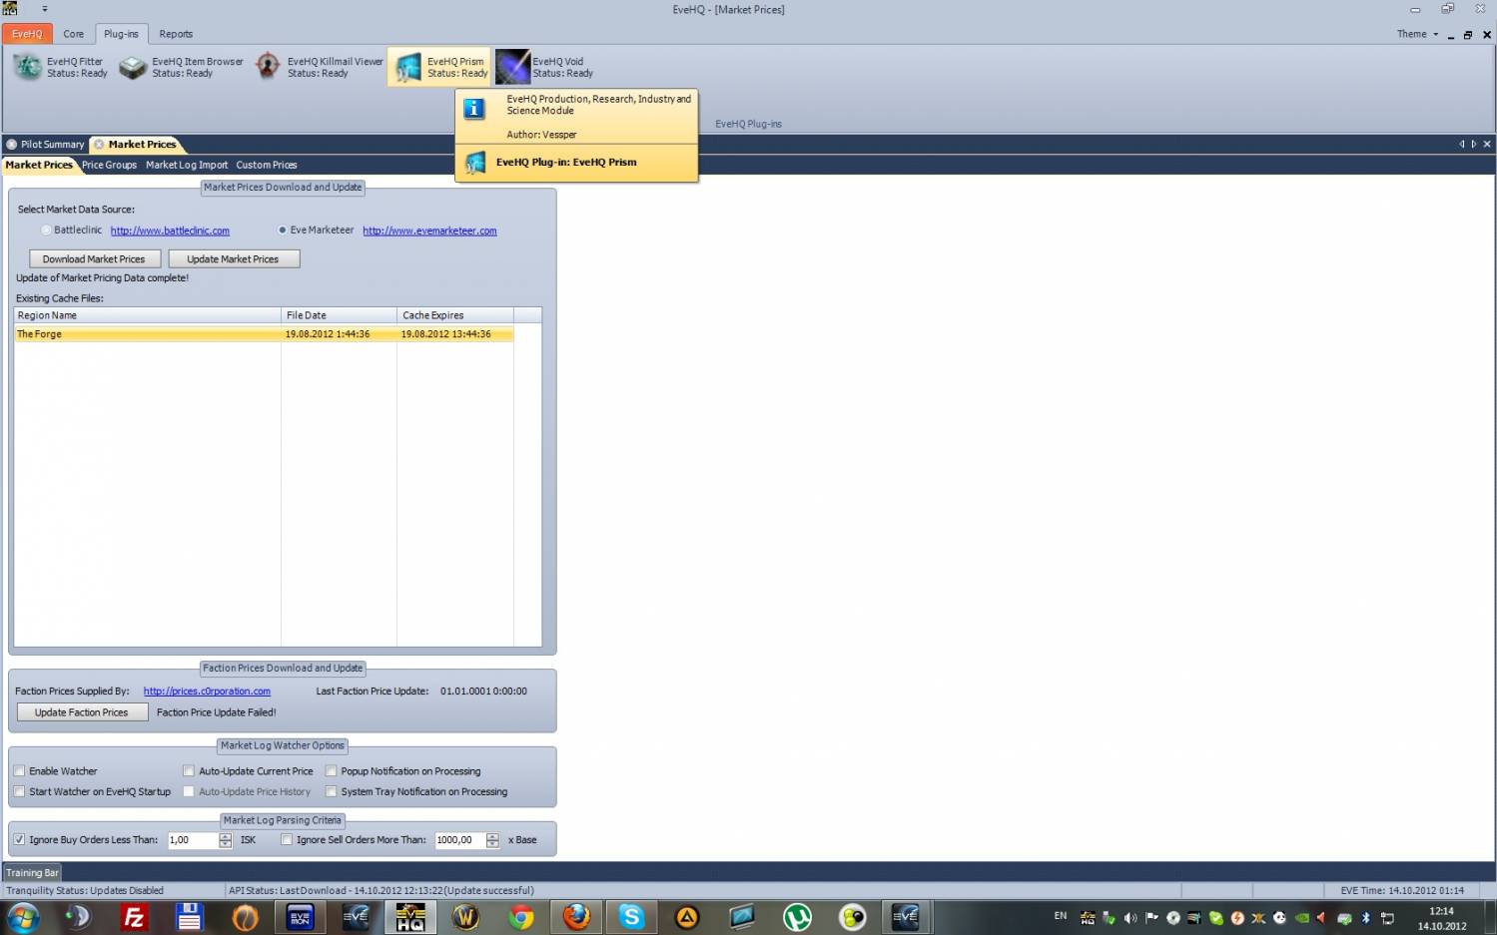Image resolution: width=1497 pixels, height=935 pixels.
Task: Open World of Warcraft taskbar icon
Action: pos(465,917)
